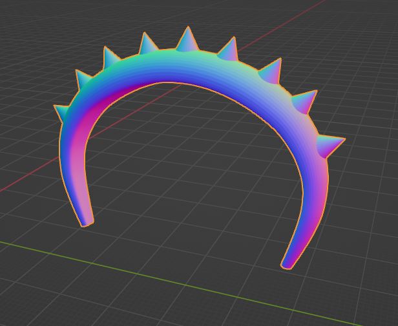The image size is (398, 326).
Task: Click the third spike from the left
Action: (110, 57)
